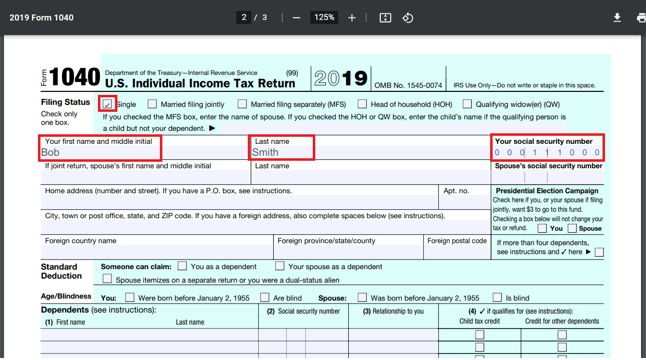Screen dimensions: 646x360
Task: Check the Qualifying widow(er) box
Action: 467,104
